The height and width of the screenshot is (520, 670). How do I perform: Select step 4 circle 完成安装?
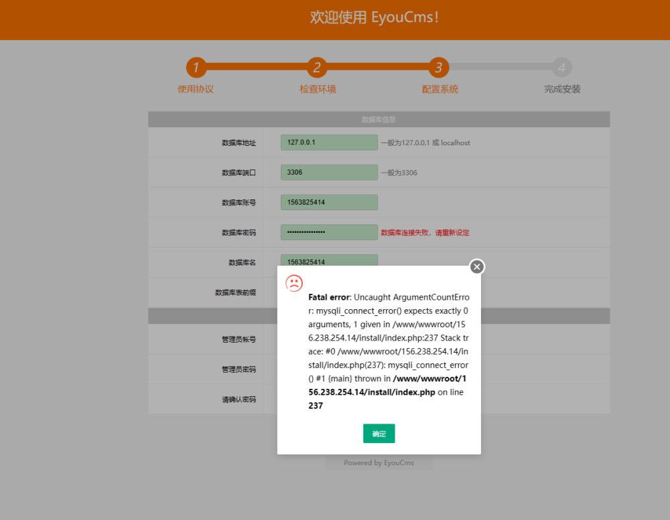(561, 68)
